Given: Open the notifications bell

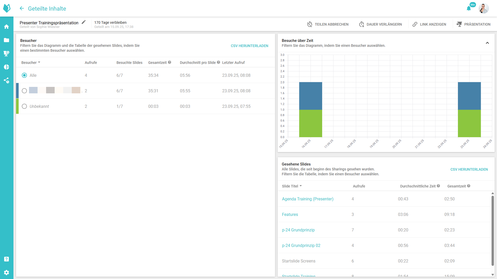Looking at the screenshot, I should pos(469,9).
